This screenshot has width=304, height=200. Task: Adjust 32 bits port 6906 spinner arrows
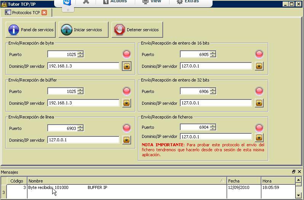[213, 91]
